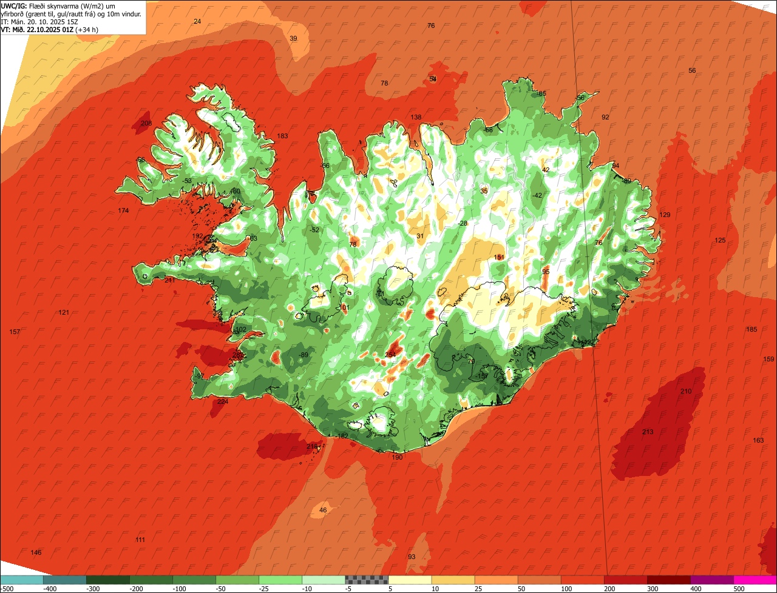The height and width of the screenshot is (593, 777).
Task: Click the map value '210' in the southeast dark red area
Action: tap(686, 391)
